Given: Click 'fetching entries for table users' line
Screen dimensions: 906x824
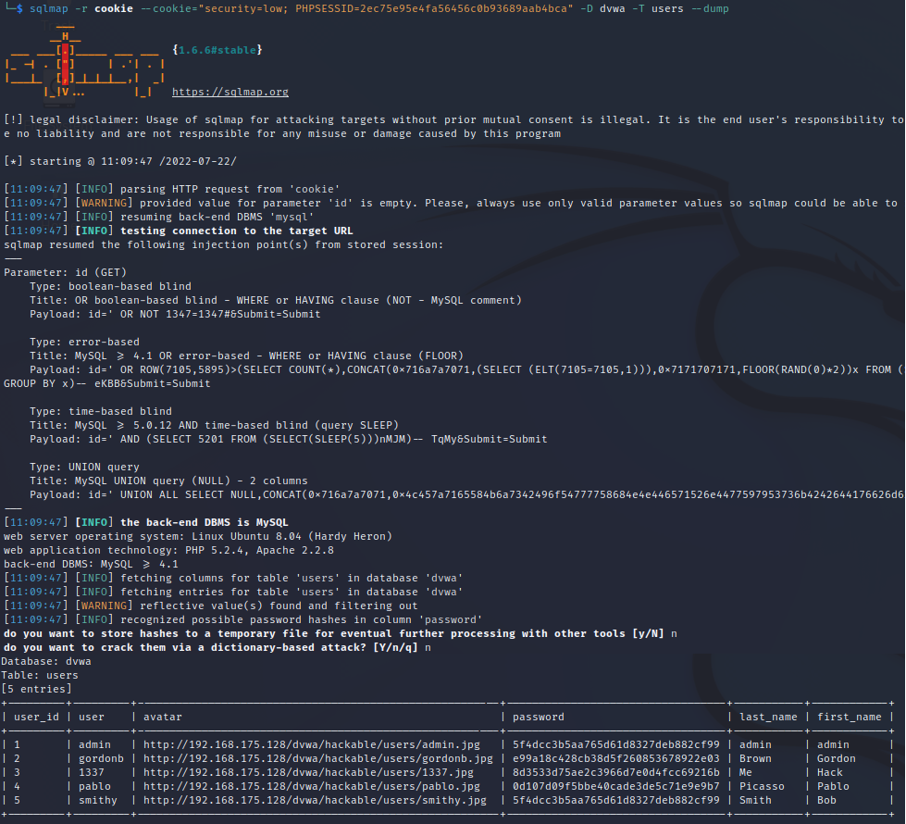Looking at the screenshot, I should coord(233,592).
